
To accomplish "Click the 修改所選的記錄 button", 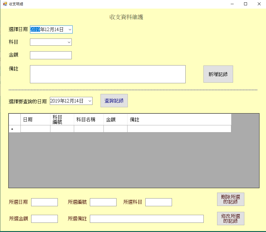I will (x=231, y=218).
